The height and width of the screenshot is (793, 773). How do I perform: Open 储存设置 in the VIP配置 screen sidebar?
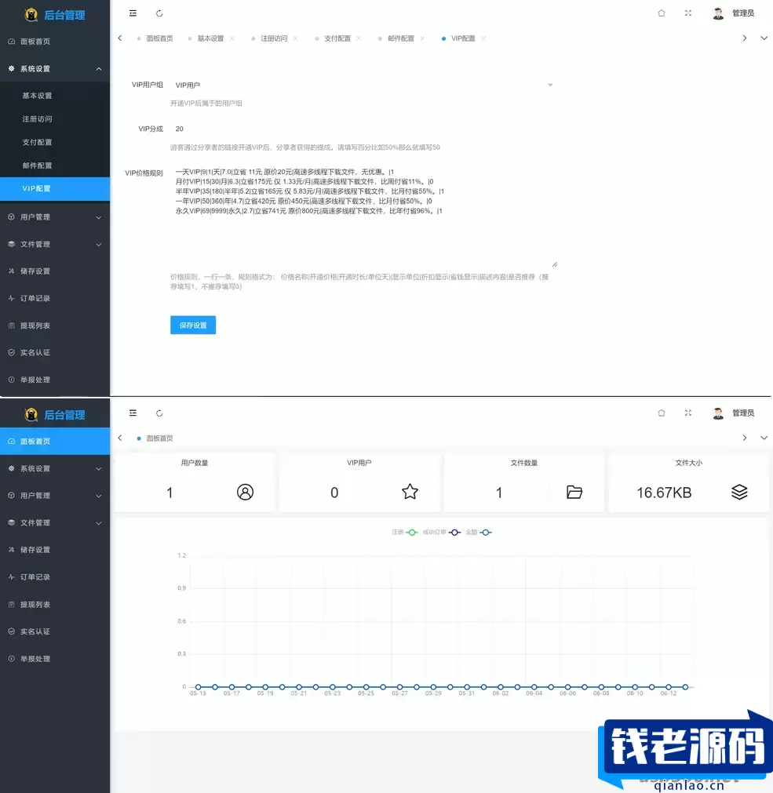point(55,271)
